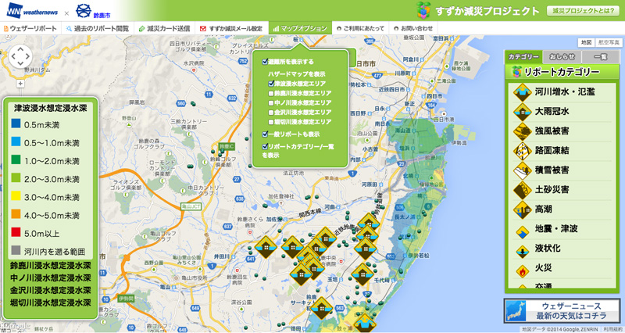Select the 河川増水・氾濫 category icon
625x333 pixels.
click(522, 92)
